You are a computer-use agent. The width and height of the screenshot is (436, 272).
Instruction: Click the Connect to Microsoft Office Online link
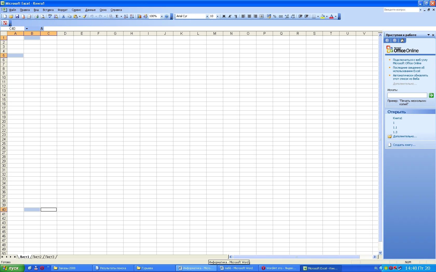(410, 61)
